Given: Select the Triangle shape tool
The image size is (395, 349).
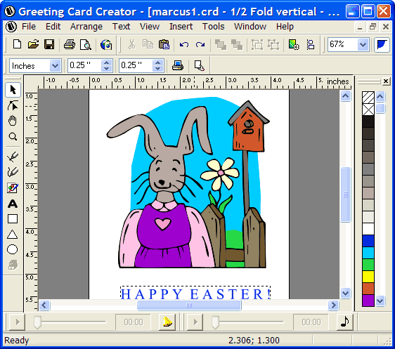Looking at the screenshot, I should 13,235.
